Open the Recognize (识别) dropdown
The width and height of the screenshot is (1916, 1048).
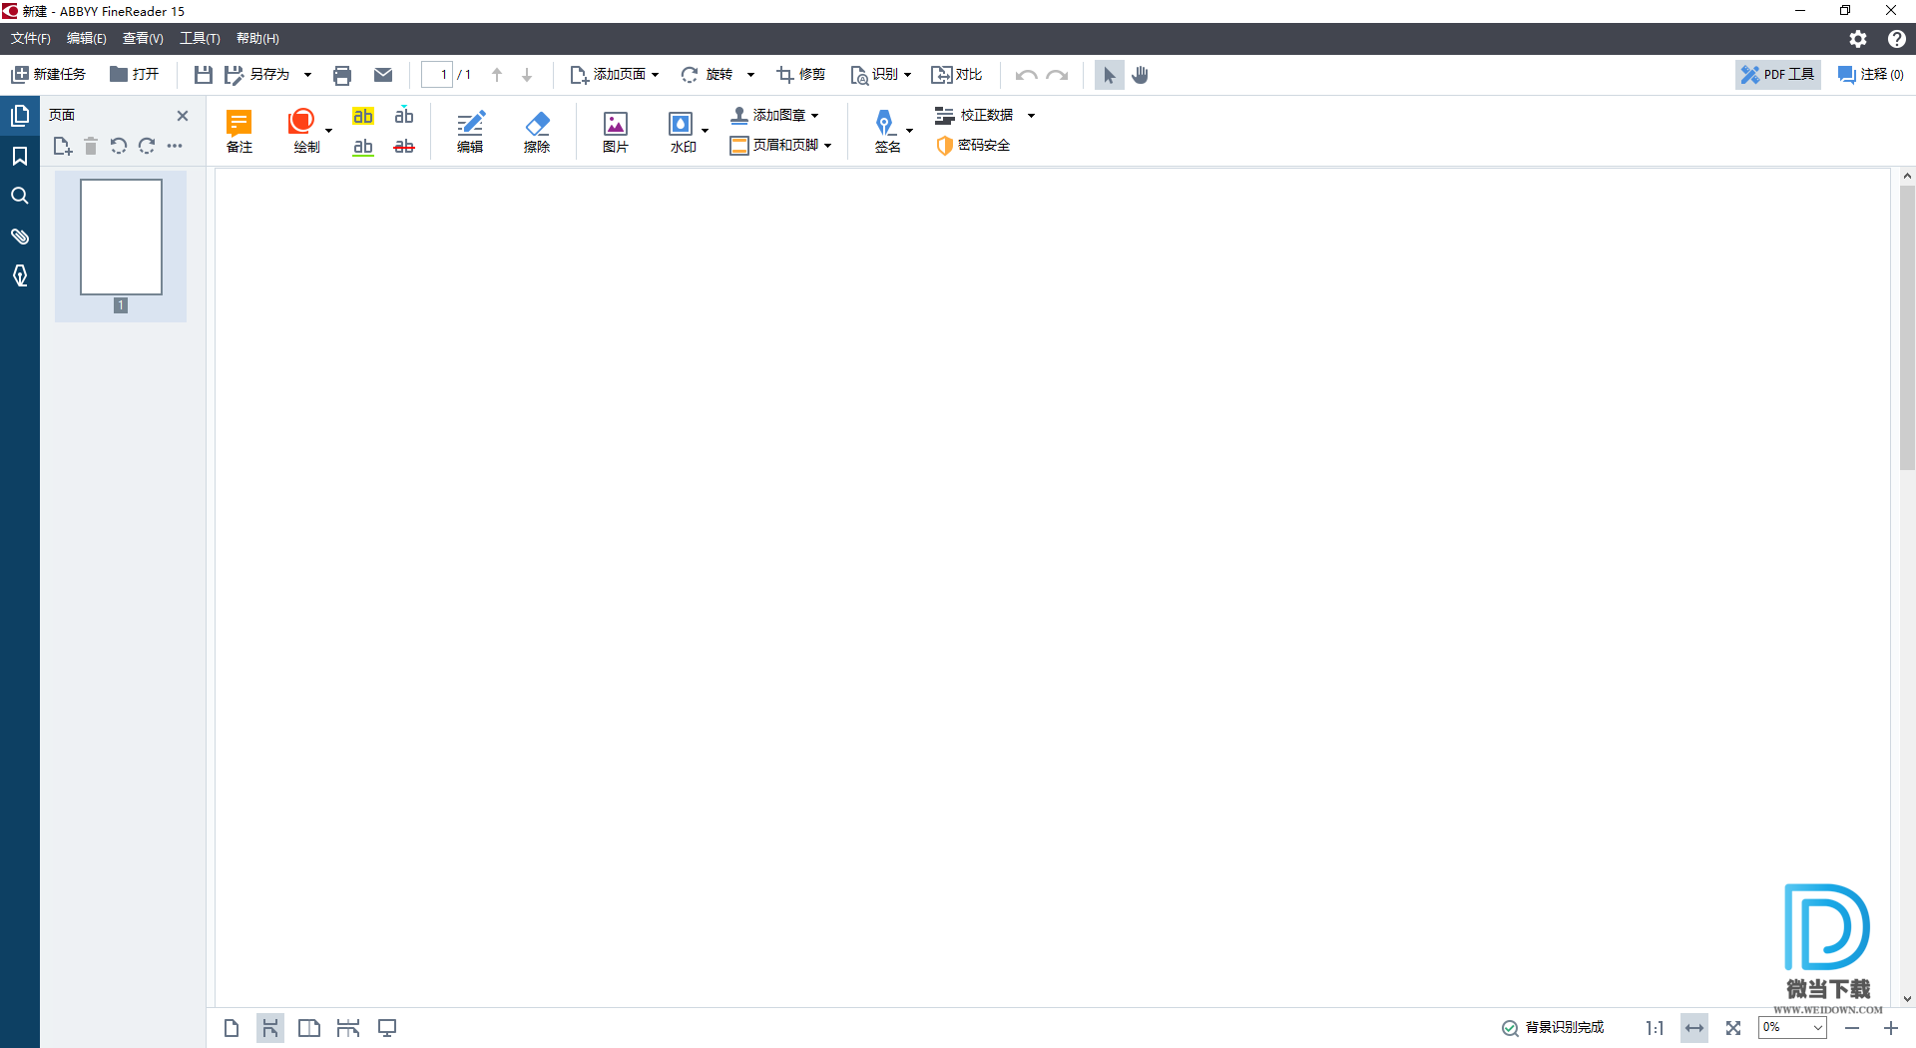coord(880,75)
